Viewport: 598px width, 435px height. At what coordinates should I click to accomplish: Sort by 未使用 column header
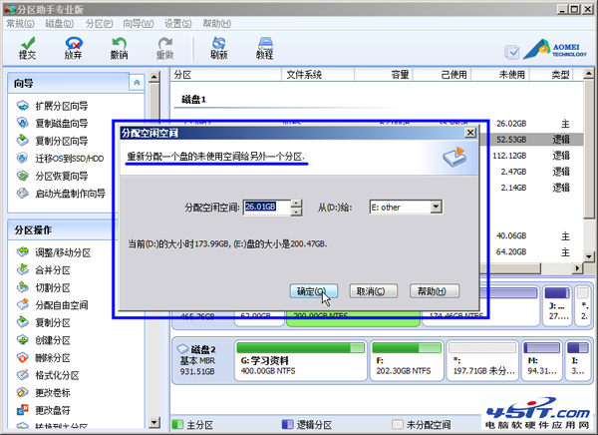pos(500,75)
